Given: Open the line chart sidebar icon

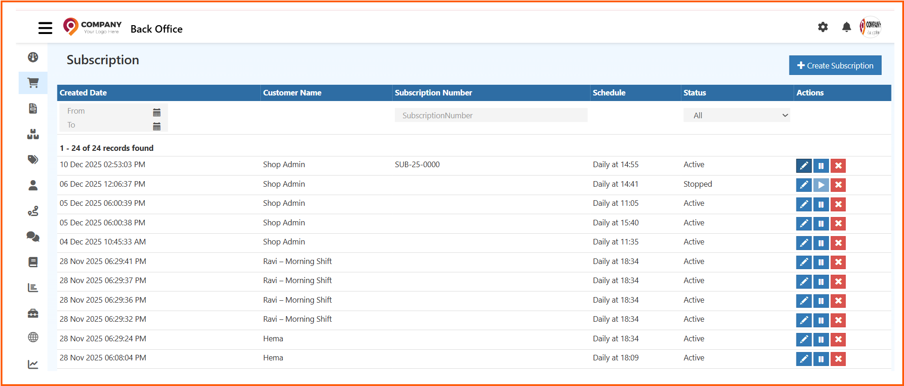Looking at the screenshot, I should [33, 364].
